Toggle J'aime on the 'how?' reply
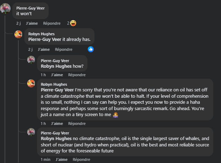 tap(57, 75)
